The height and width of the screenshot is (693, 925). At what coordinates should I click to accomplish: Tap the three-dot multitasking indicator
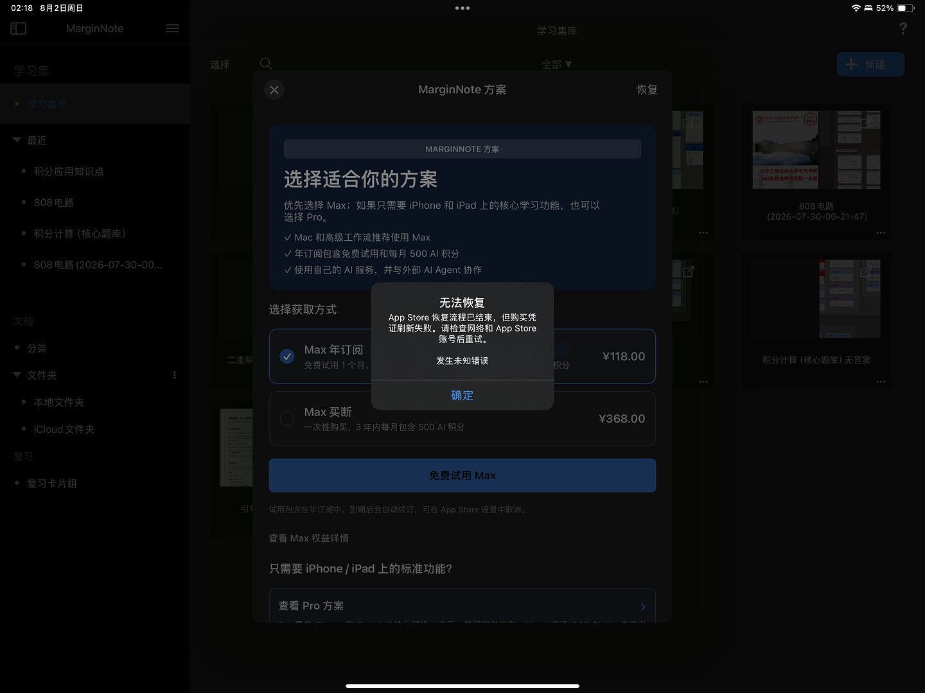[463, 8]
